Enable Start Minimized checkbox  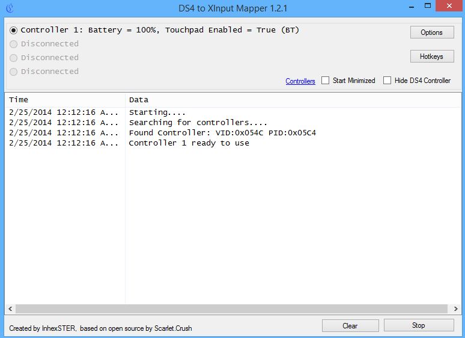[x=326, y=81]
